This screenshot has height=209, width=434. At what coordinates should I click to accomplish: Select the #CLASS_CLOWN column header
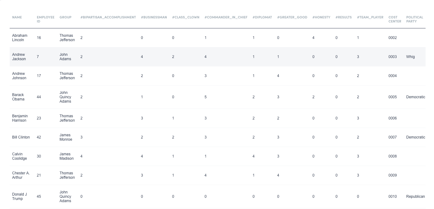(186, 17)
